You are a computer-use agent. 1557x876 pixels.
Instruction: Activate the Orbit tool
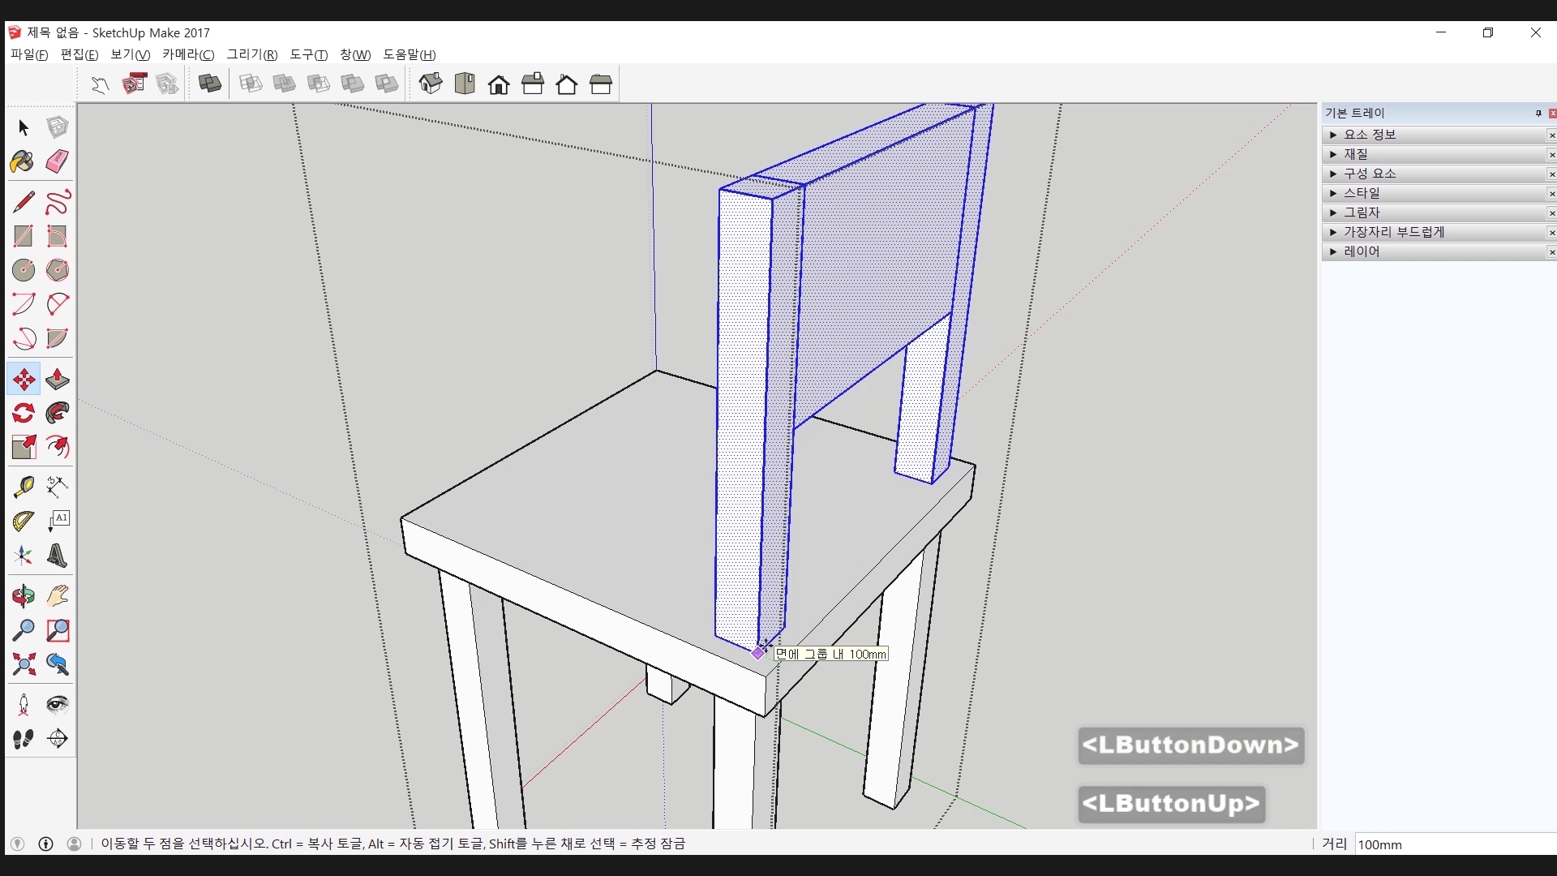point(23,597)
